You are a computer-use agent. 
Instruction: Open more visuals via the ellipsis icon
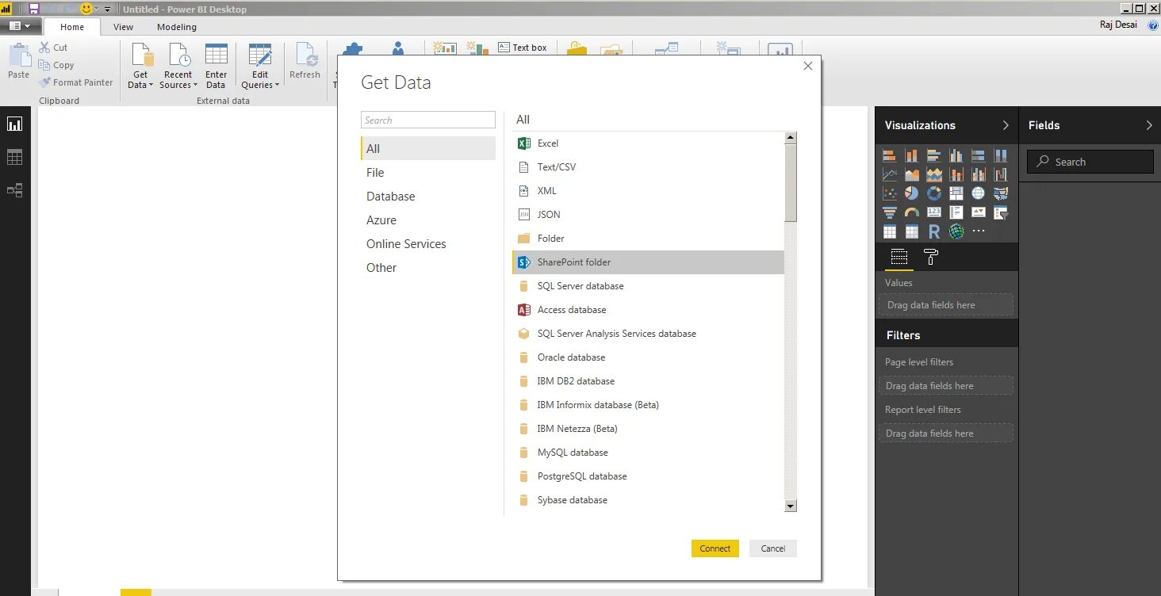(979, 231)
